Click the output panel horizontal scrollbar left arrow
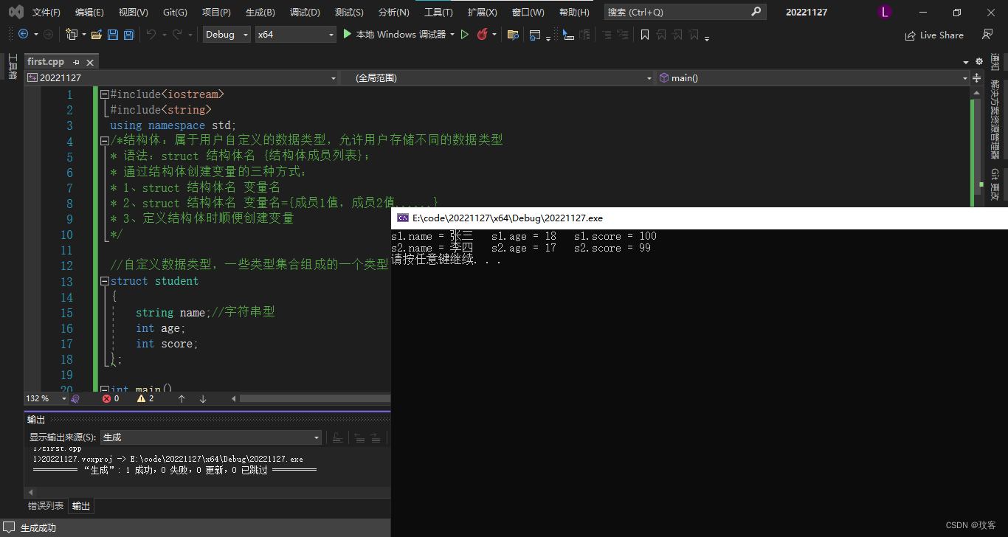Screen dimensions: 1008x537 (x=30, y=492)
